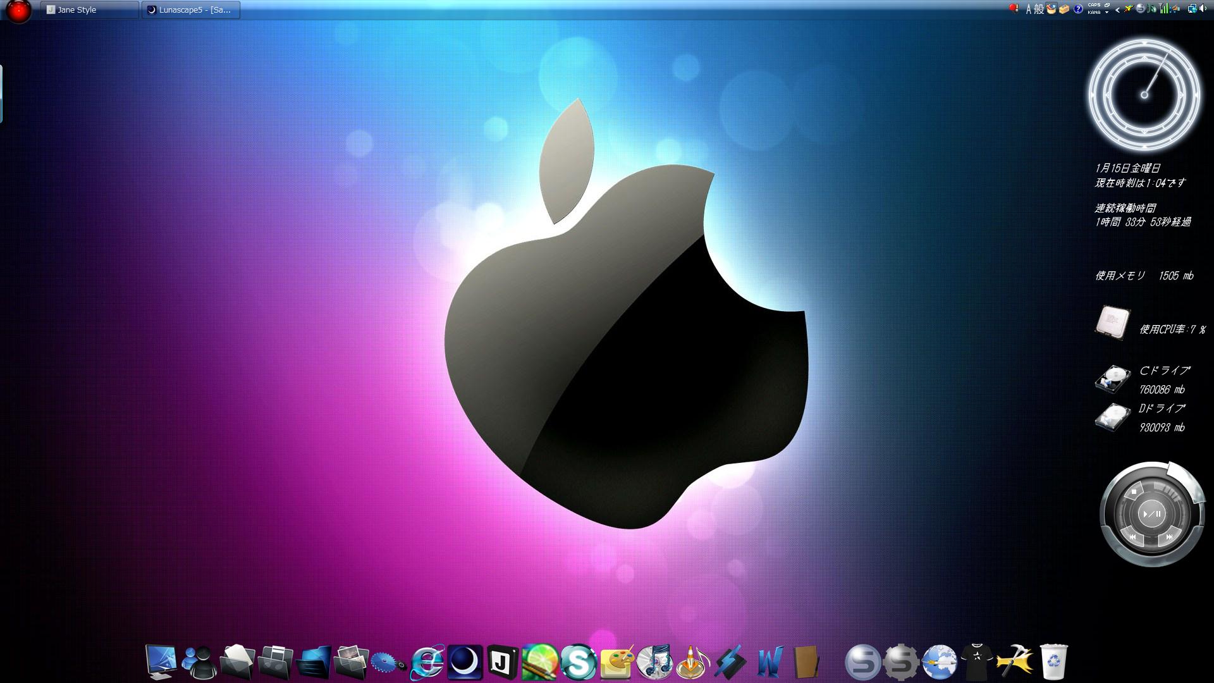Click the red orb start button
This screenshot has height=683, width=1214.
coord(19,11)
